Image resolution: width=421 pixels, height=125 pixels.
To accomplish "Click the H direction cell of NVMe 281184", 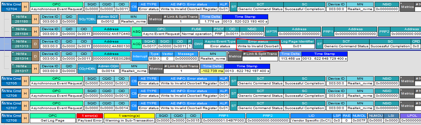I will (x=35, y=32).
